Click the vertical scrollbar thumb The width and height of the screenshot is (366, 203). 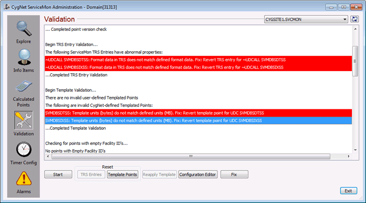(x=355, y=61)
